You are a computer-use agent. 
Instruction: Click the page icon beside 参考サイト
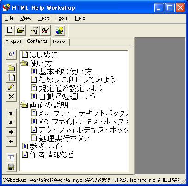25,146
